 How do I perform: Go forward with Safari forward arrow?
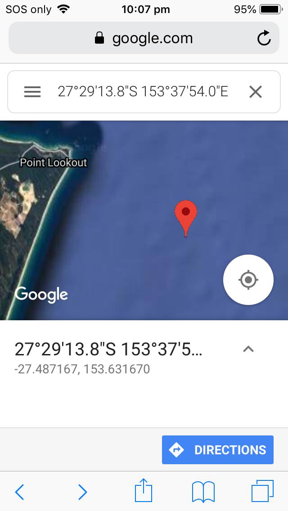coord(82,492)
